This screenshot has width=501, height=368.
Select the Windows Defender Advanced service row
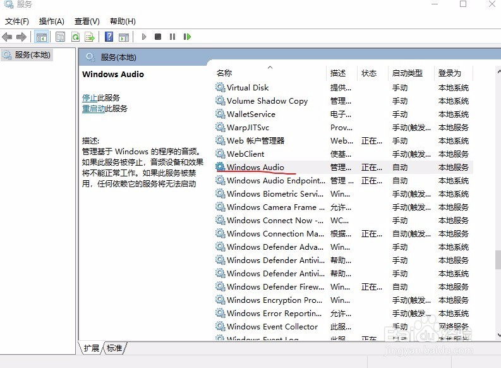[344, 247]
